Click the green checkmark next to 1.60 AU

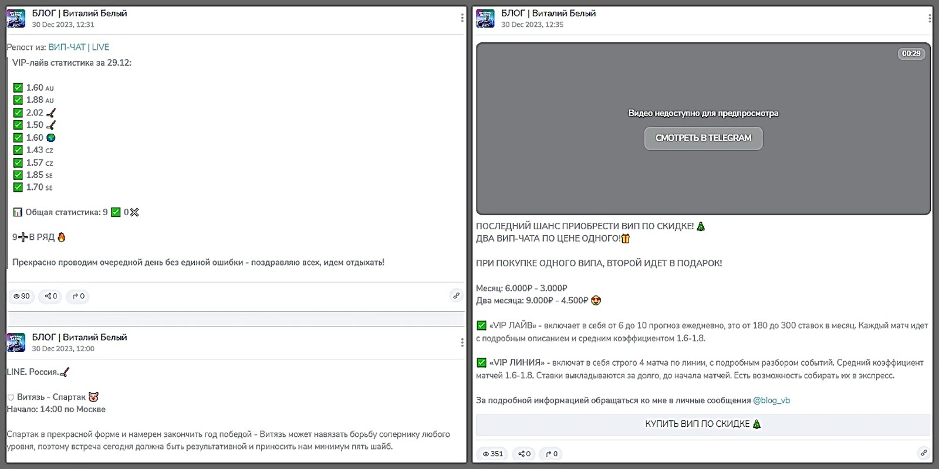[x=18, y=88]
